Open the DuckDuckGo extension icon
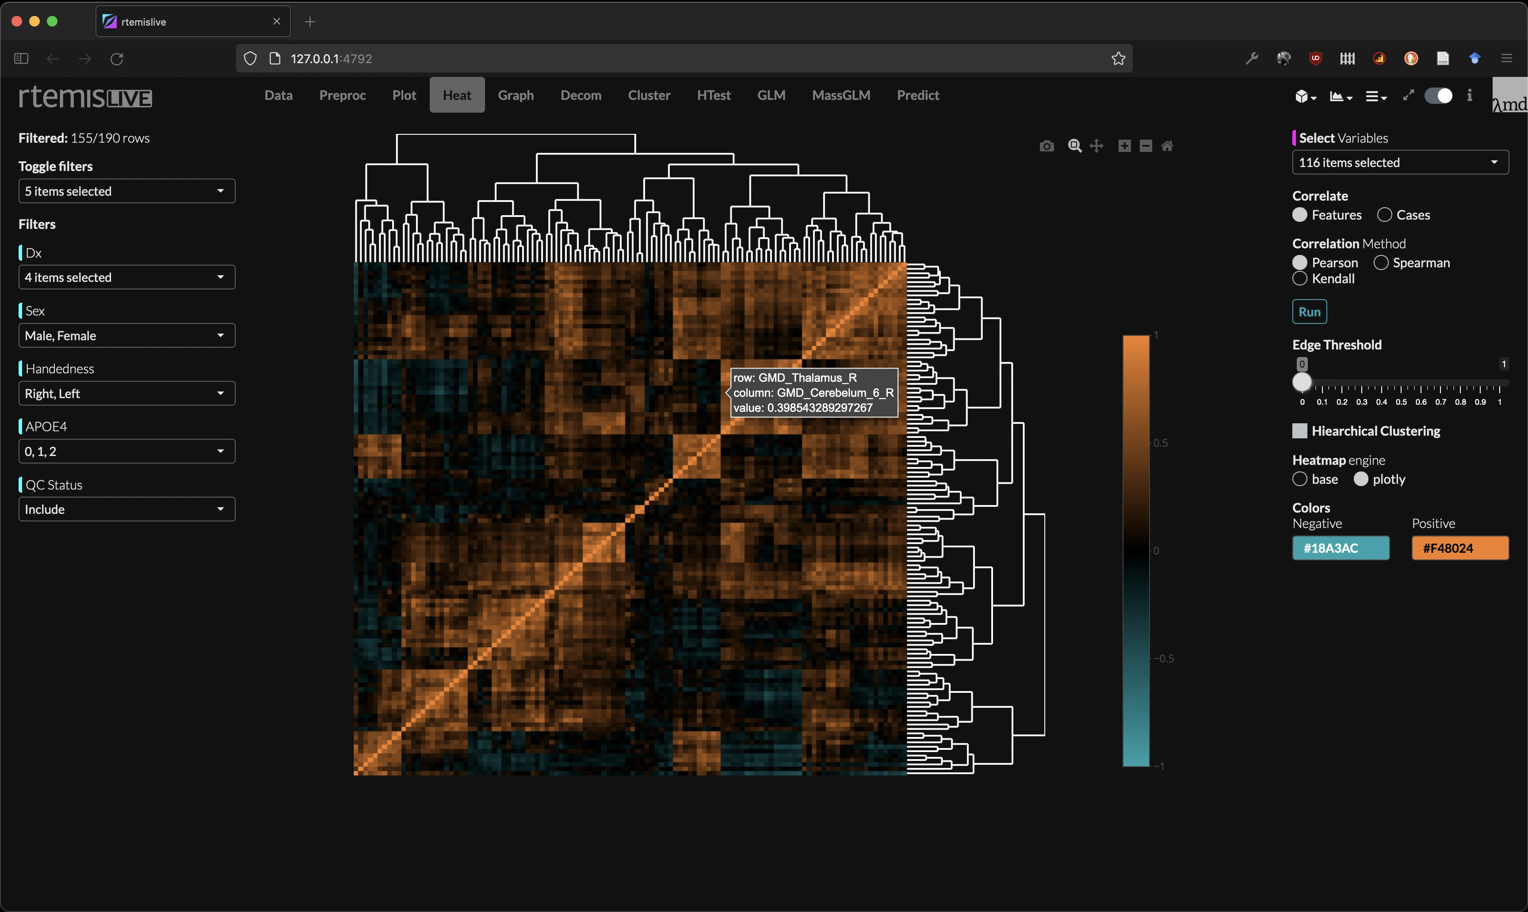 1411,58
